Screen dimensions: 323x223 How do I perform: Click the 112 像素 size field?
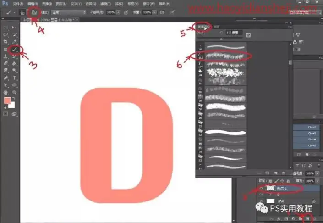[x=234, y=33]
